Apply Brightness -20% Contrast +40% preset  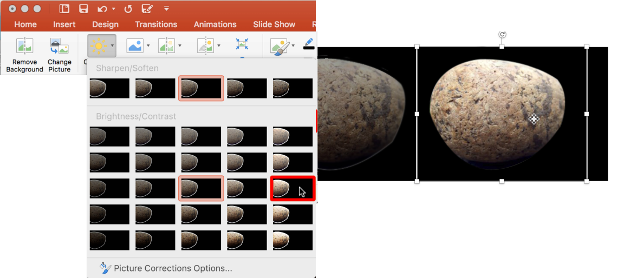point(155,240)
